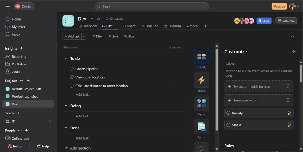
Task: Open the Sort options
Action: (x=113, y=36)
